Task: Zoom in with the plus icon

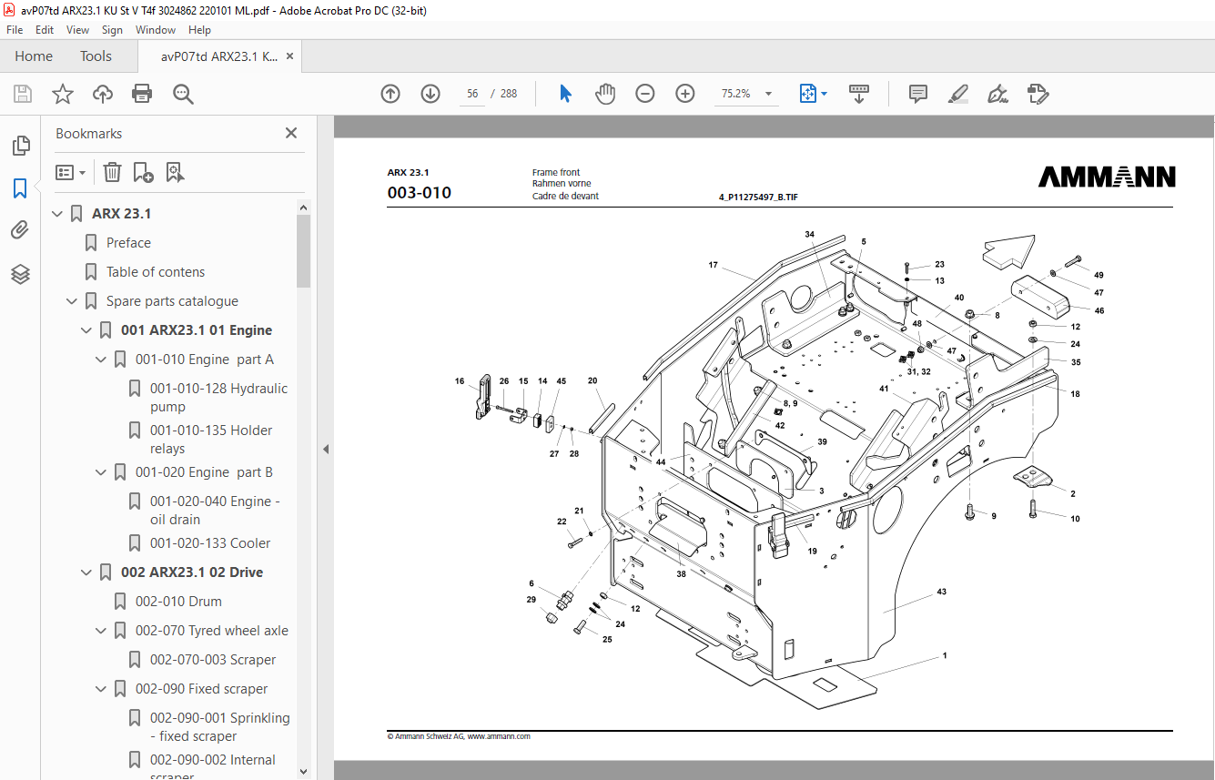Action: (685, 94)
